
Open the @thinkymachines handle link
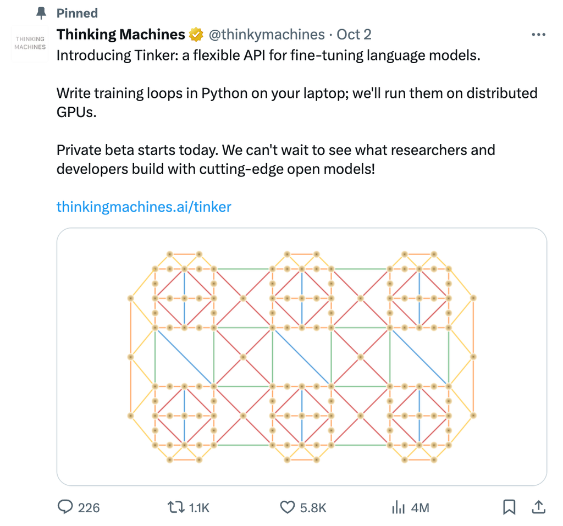pyautogui.click(x=266, y=35)
